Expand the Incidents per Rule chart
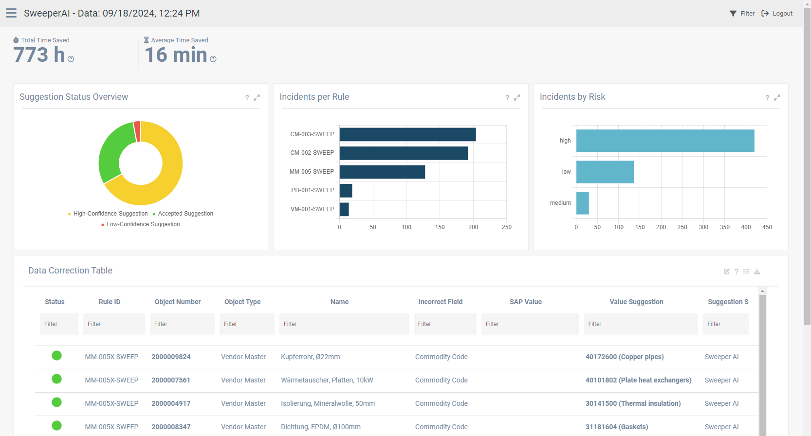 (x=517, y=97)
